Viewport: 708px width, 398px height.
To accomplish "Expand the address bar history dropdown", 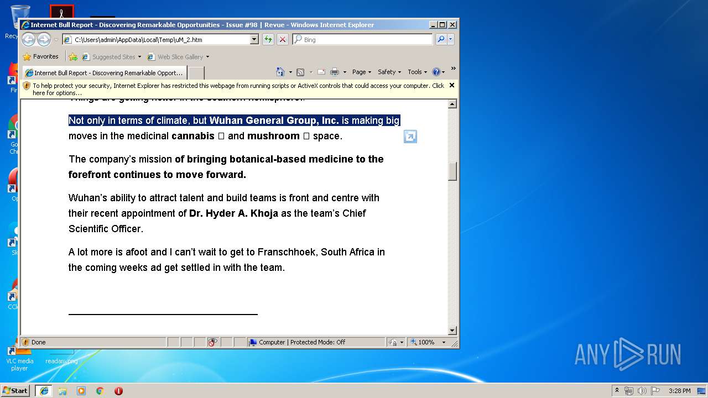I will [x=254, y=40].
